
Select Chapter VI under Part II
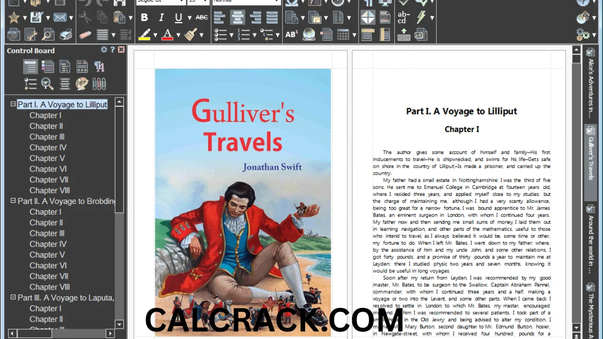[x=48, y=266]
